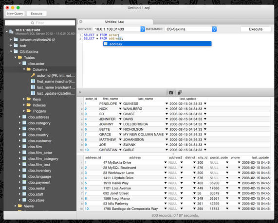Click actor_id link 7 in results
The image size is (278, 223).
pos(86,135)
